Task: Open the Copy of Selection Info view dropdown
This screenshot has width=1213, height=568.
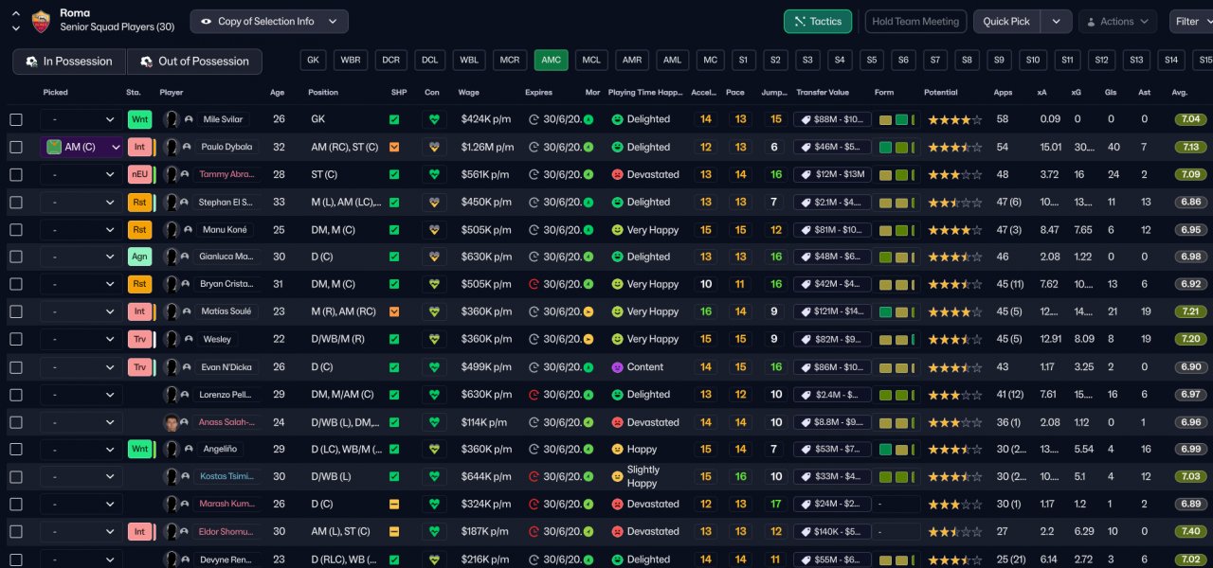Action: [x=269, y=21]
